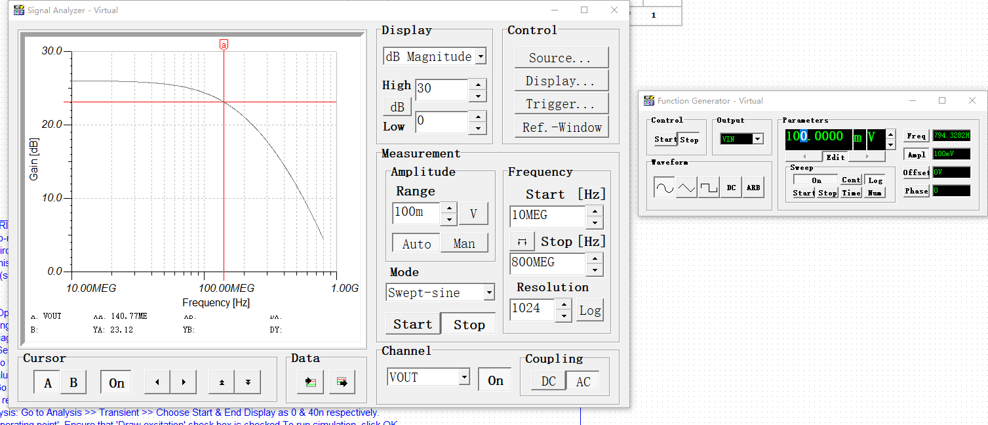Open Source... control dialog
The height and width of the screenshot is (425, 988).
click(561, 58)
